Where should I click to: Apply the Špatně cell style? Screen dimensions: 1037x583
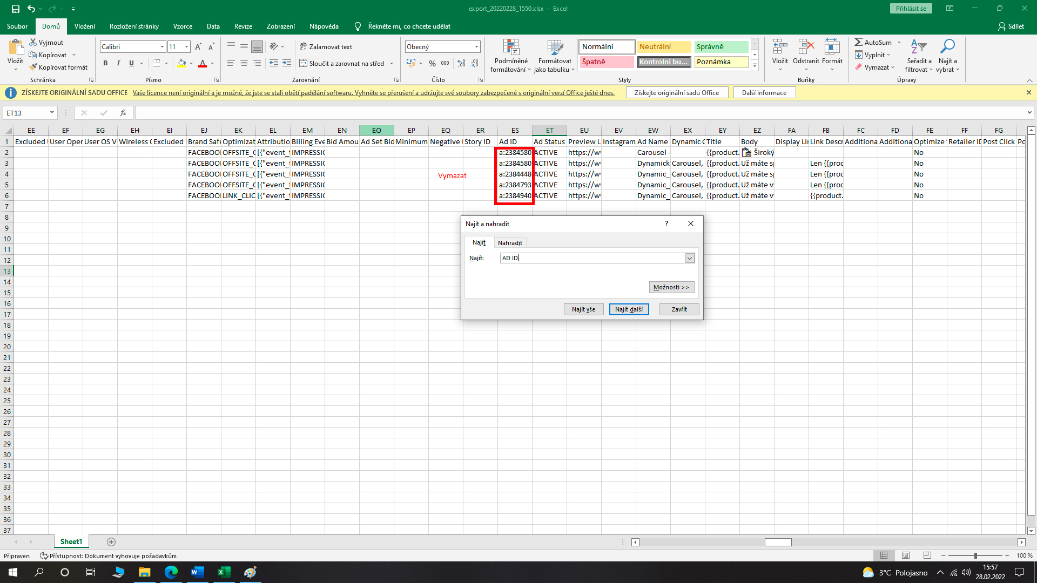(607, 62)
